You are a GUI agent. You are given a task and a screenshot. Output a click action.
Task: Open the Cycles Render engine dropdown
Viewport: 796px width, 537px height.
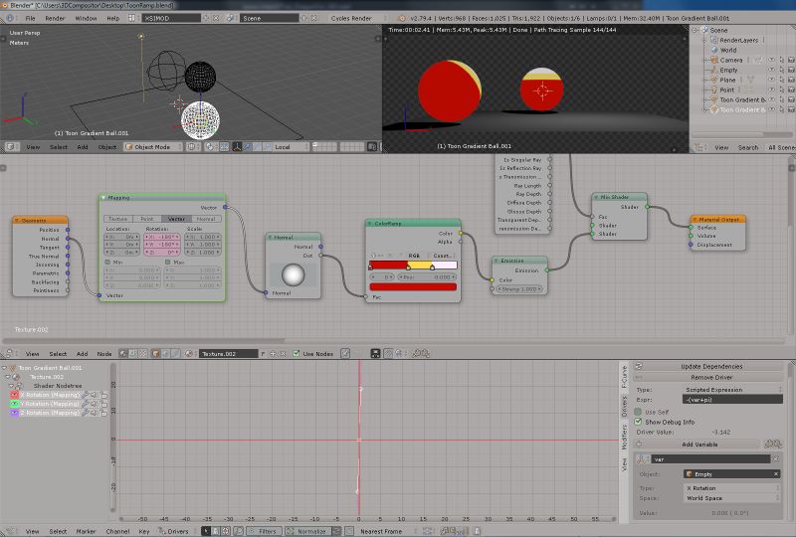tap(356, 18)
